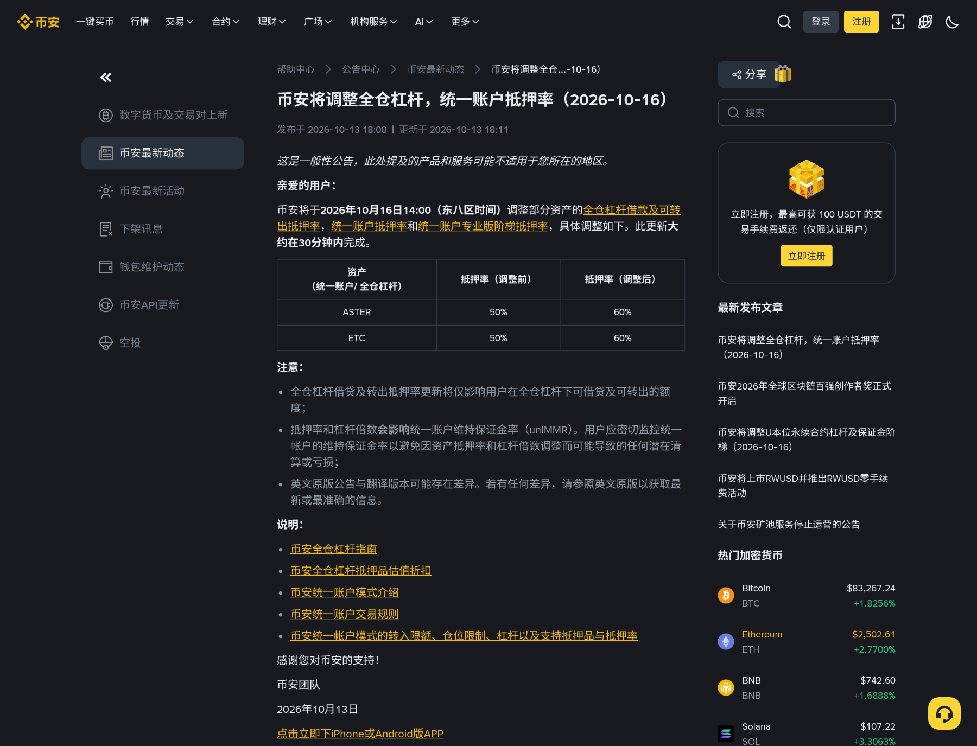Screen dimensions: 977x746
Task: Expand the AI dropdown menu
Action: click(x=424, y=22)
